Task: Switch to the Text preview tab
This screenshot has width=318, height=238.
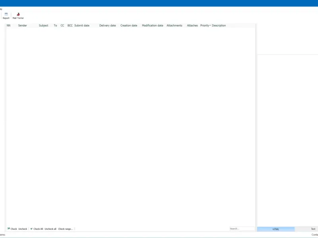Action: 313,229
